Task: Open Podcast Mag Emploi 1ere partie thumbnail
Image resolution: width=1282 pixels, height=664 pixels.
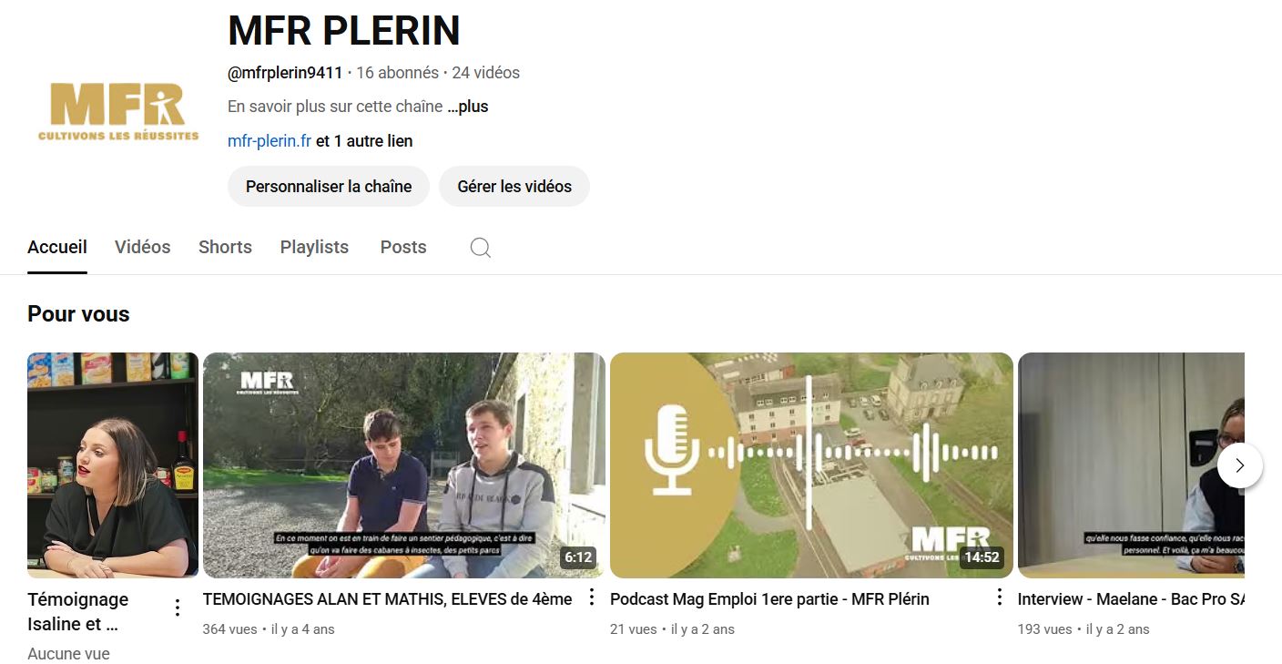Action: tap(811, 465)
